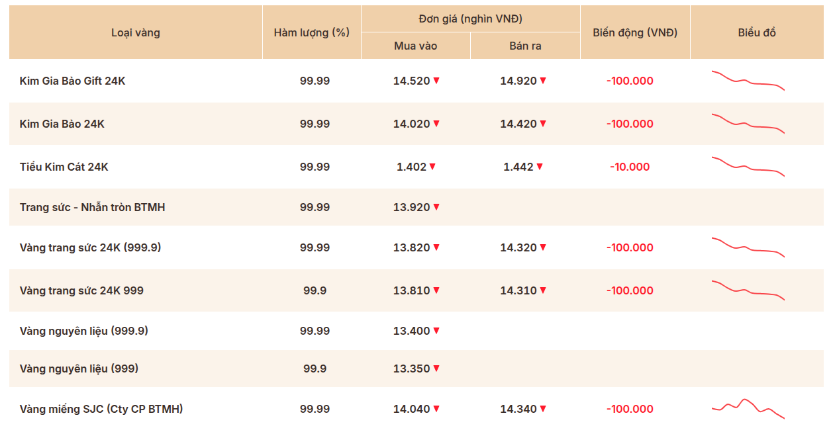Click the red arrow beside 14.310
This screenshot has height=436, width=835.
pos(543,290)
